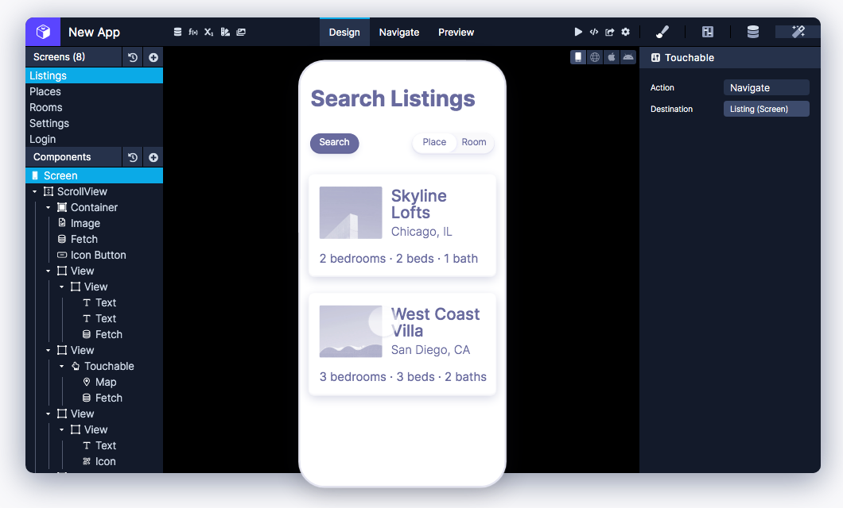Viewport: 843px width, 508px height.
Task: Open the Action dropdown set to Navigate
Action: point(766,88)
